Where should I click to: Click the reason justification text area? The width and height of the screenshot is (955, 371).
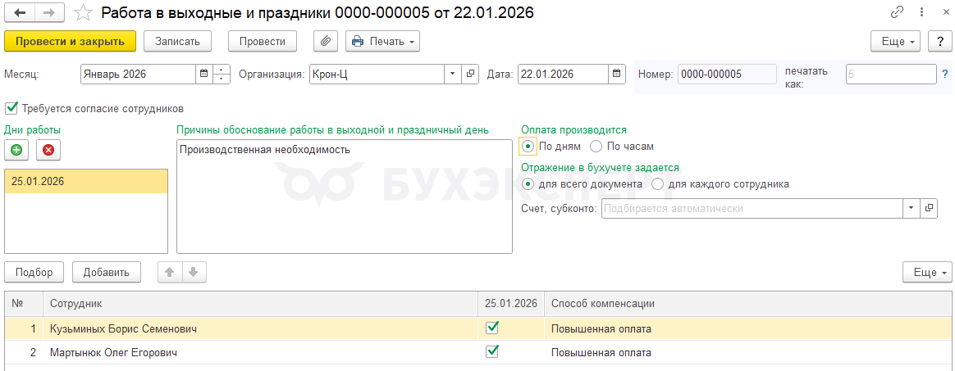coord(344,197)
